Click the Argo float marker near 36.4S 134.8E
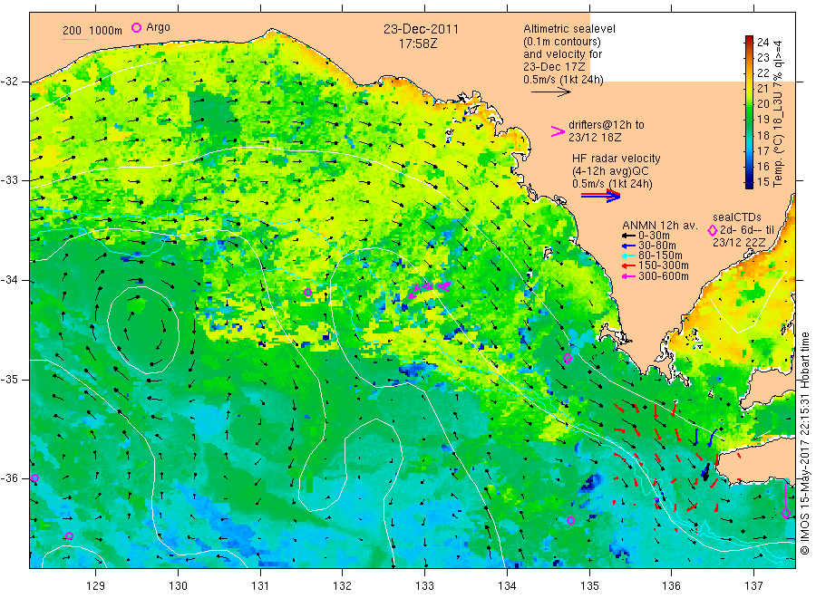Screen dimensions: 816x598 tap(571, 520)
